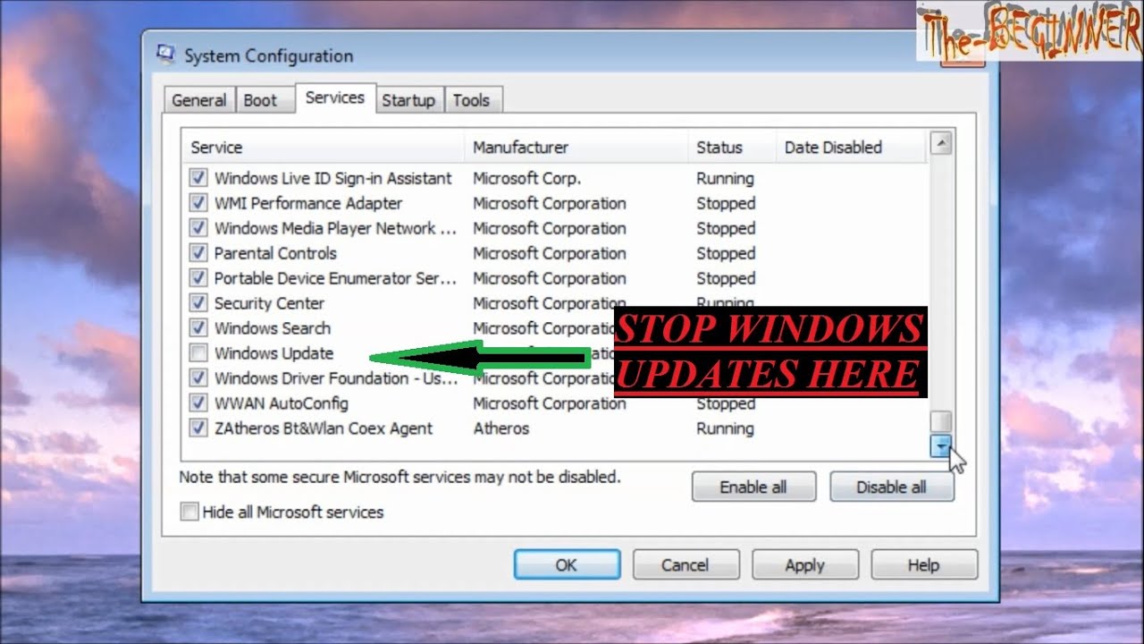Sort by Date Disabled column header
The height and width of the screenshot is (644, 1144).
pos(851,148)
